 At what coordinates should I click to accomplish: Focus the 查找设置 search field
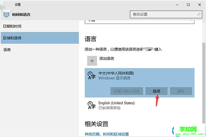click(166, 14)
